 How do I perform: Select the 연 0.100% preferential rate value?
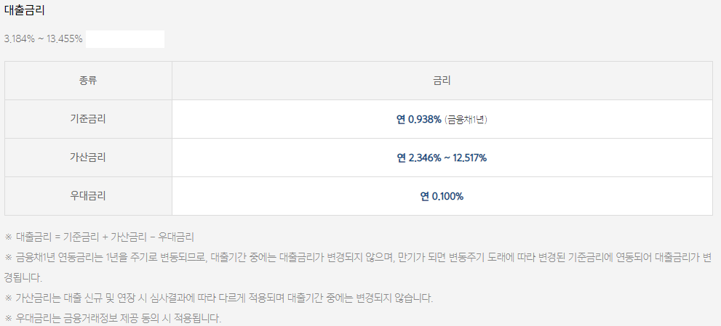pos(442,197)
